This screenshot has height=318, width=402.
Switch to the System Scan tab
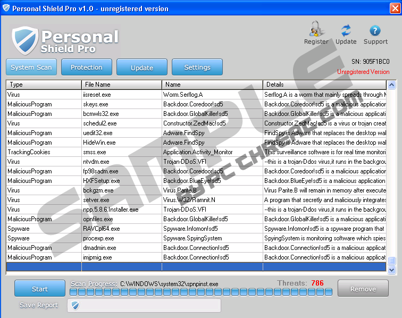point(31,67)
